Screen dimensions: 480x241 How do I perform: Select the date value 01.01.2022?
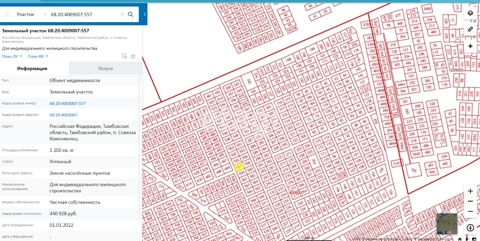tap(61, 225)
